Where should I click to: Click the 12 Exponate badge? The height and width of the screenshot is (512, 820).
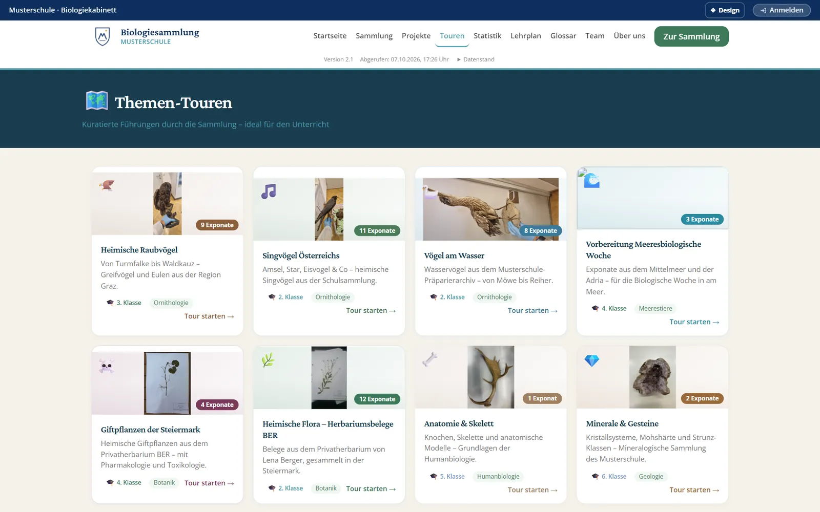click(377, 399)
